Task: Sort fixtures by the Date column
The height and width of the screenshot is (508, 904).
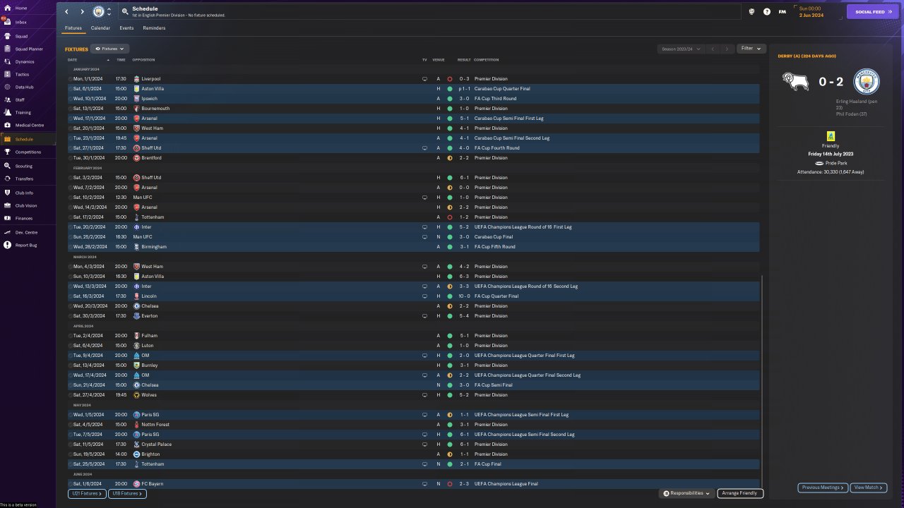Action: 73,60
